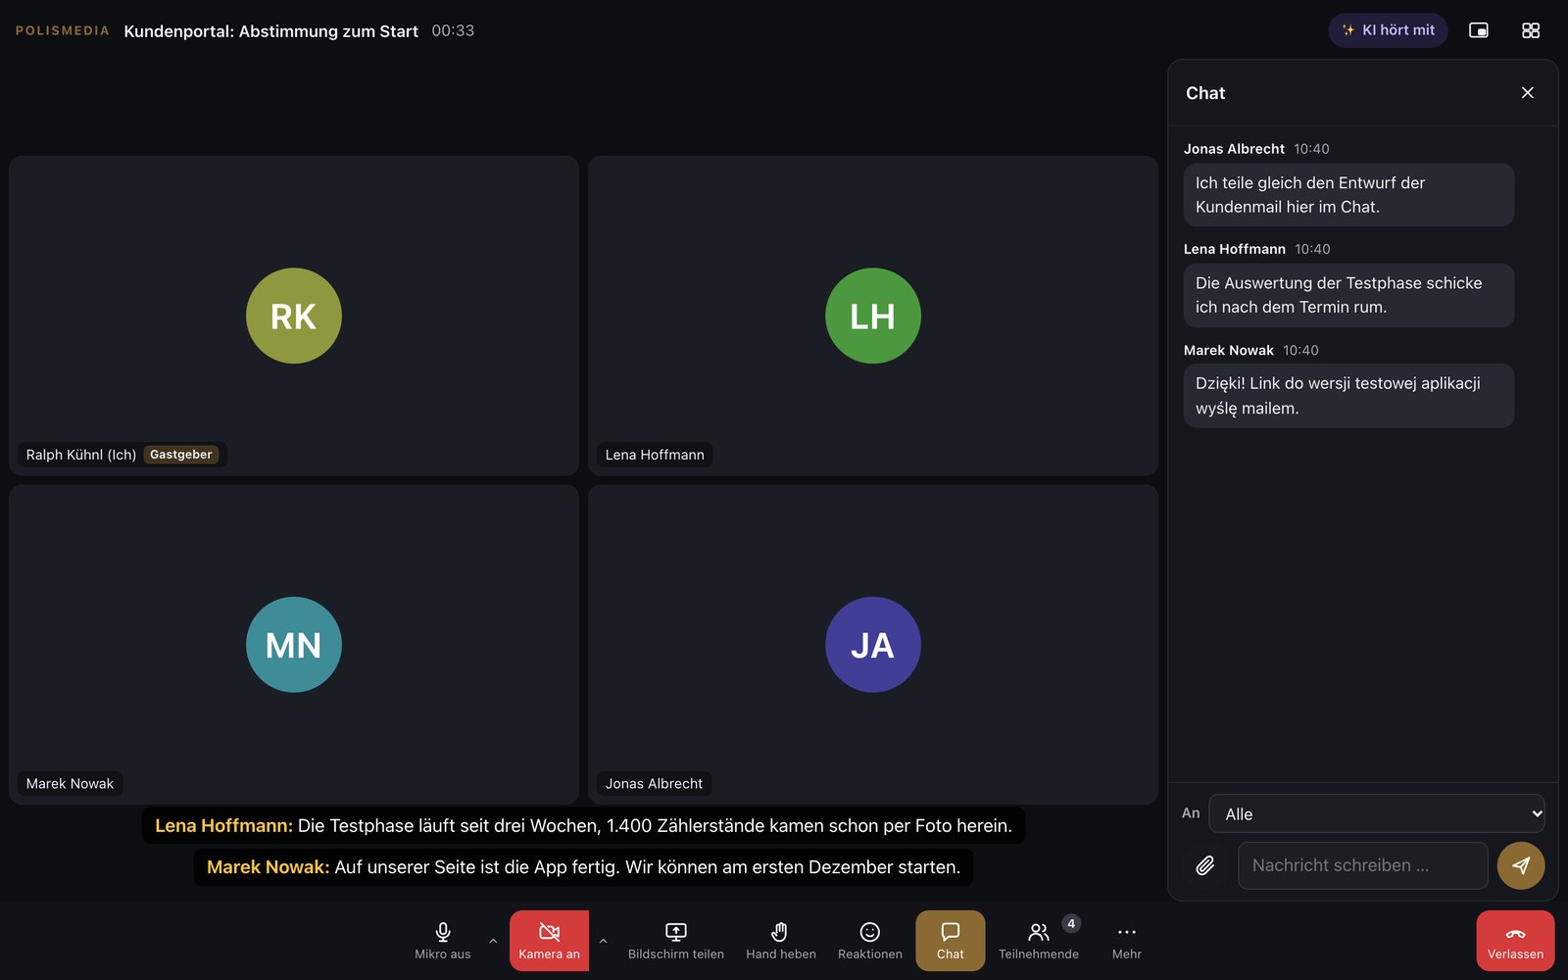The image size is (1568, 980).
Task: Expand microphone options chevron
Action: pyautogui.click(x=493, y=941)
